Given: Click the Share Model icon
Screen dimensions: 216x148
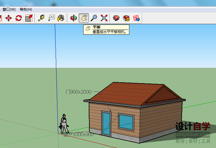Looking at the screenshot, I should tap(126, 18).
